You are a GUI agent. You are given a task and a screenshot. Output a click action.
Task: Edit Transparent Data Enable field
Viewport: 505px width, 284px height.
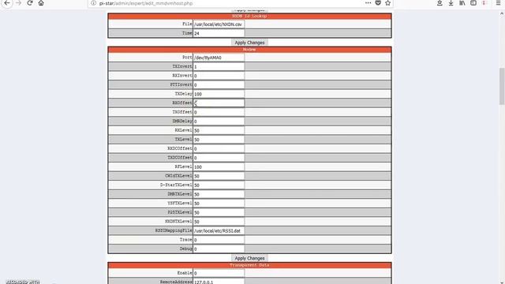219,273
